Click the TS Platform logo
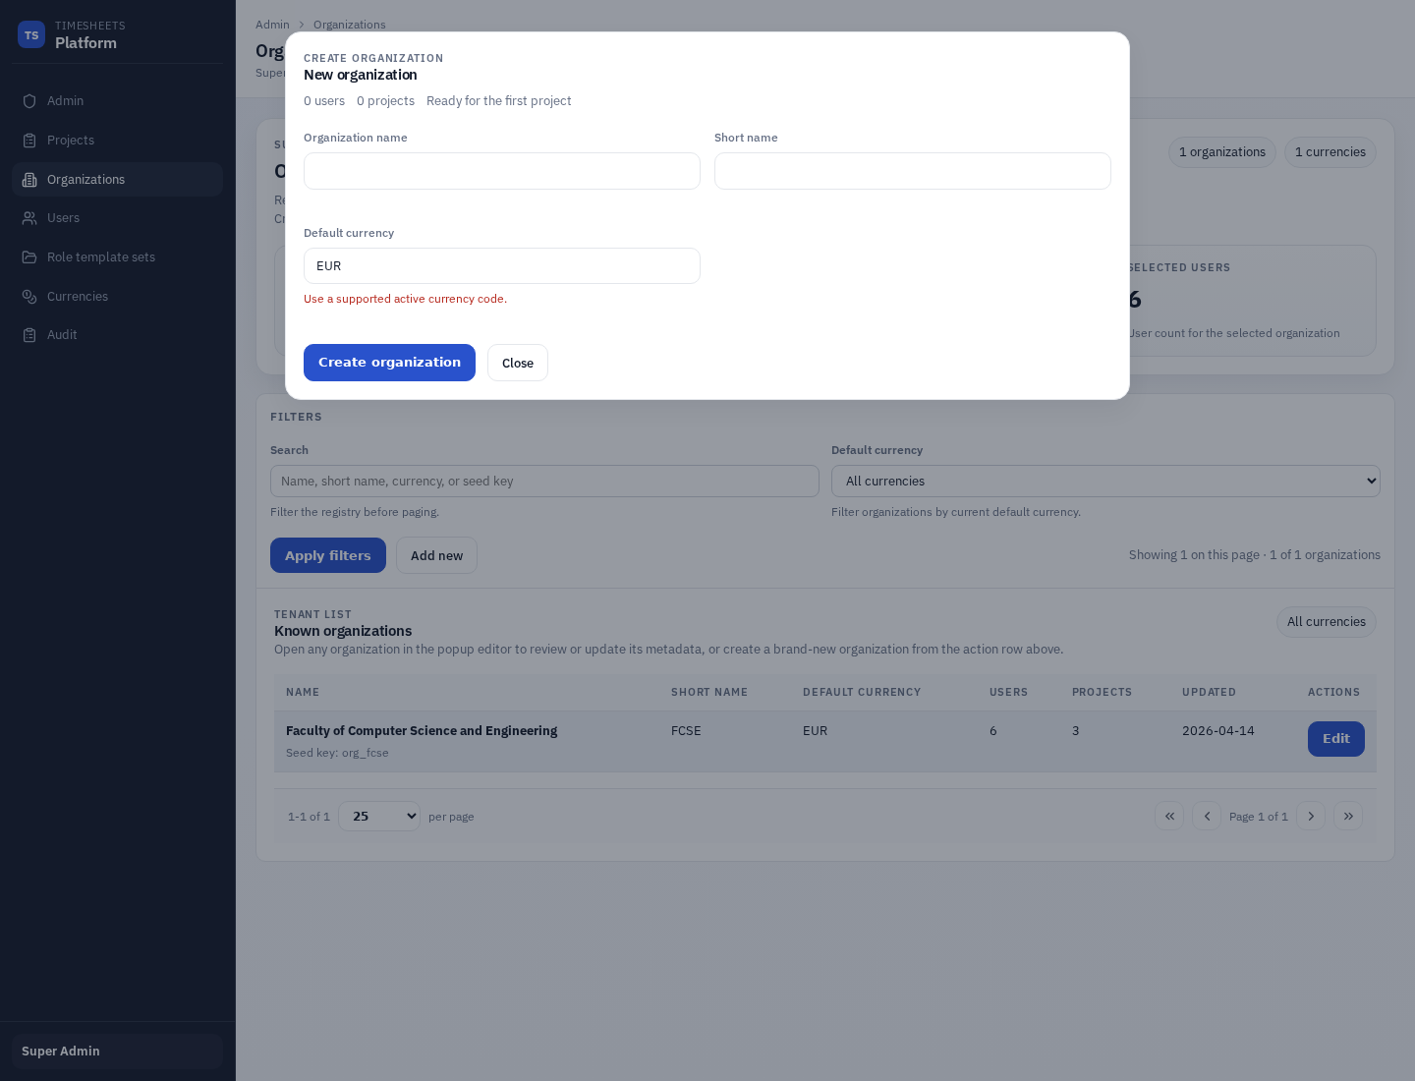1415x1081 pixels. 31,33
